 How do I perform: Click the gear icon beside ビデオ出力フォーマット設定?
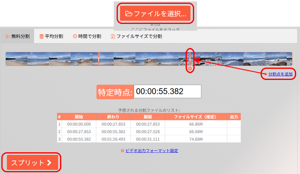pos(123,150)
